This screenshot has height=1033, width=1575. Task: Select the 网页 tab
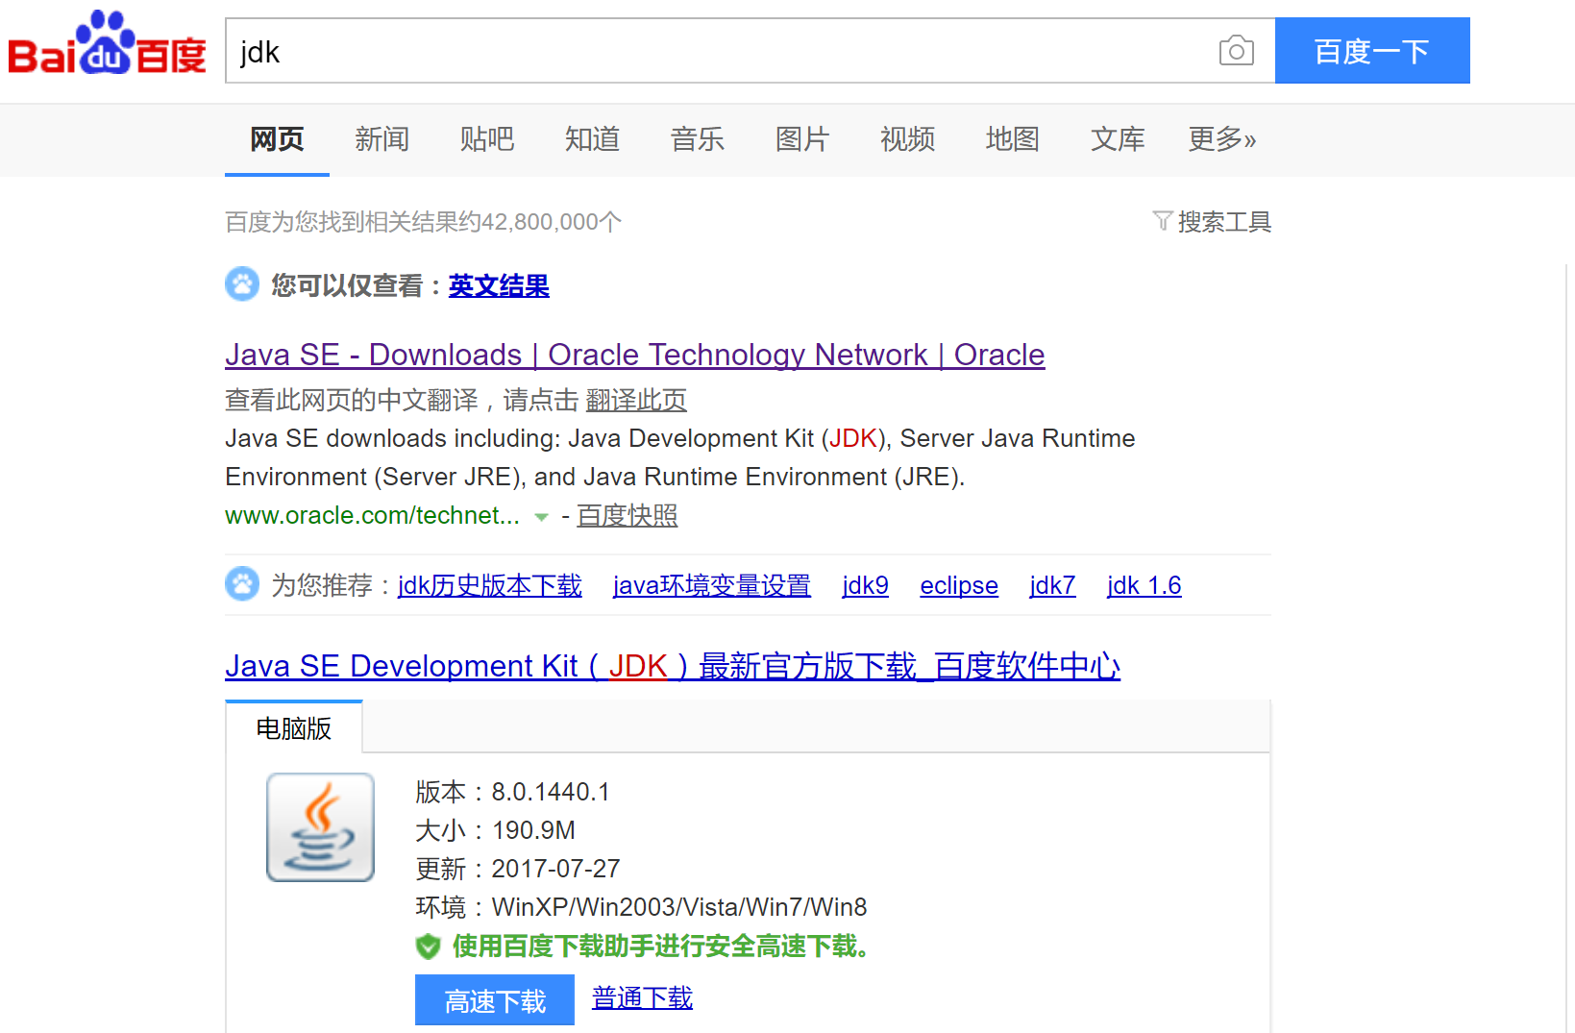[277, 139]
